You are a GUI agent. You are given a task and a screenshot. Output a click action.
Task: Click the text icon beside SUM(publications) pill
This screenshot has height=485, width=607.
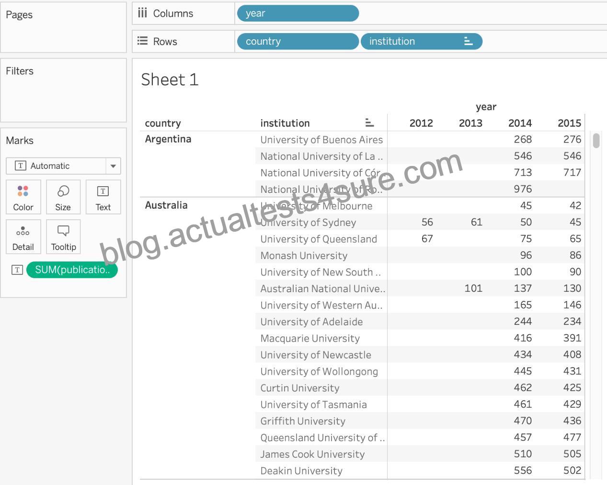click(x=17, y=270)
